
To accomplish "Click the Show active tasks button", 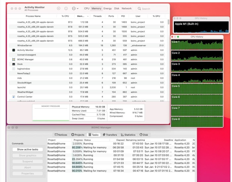I will click(28, 150).
